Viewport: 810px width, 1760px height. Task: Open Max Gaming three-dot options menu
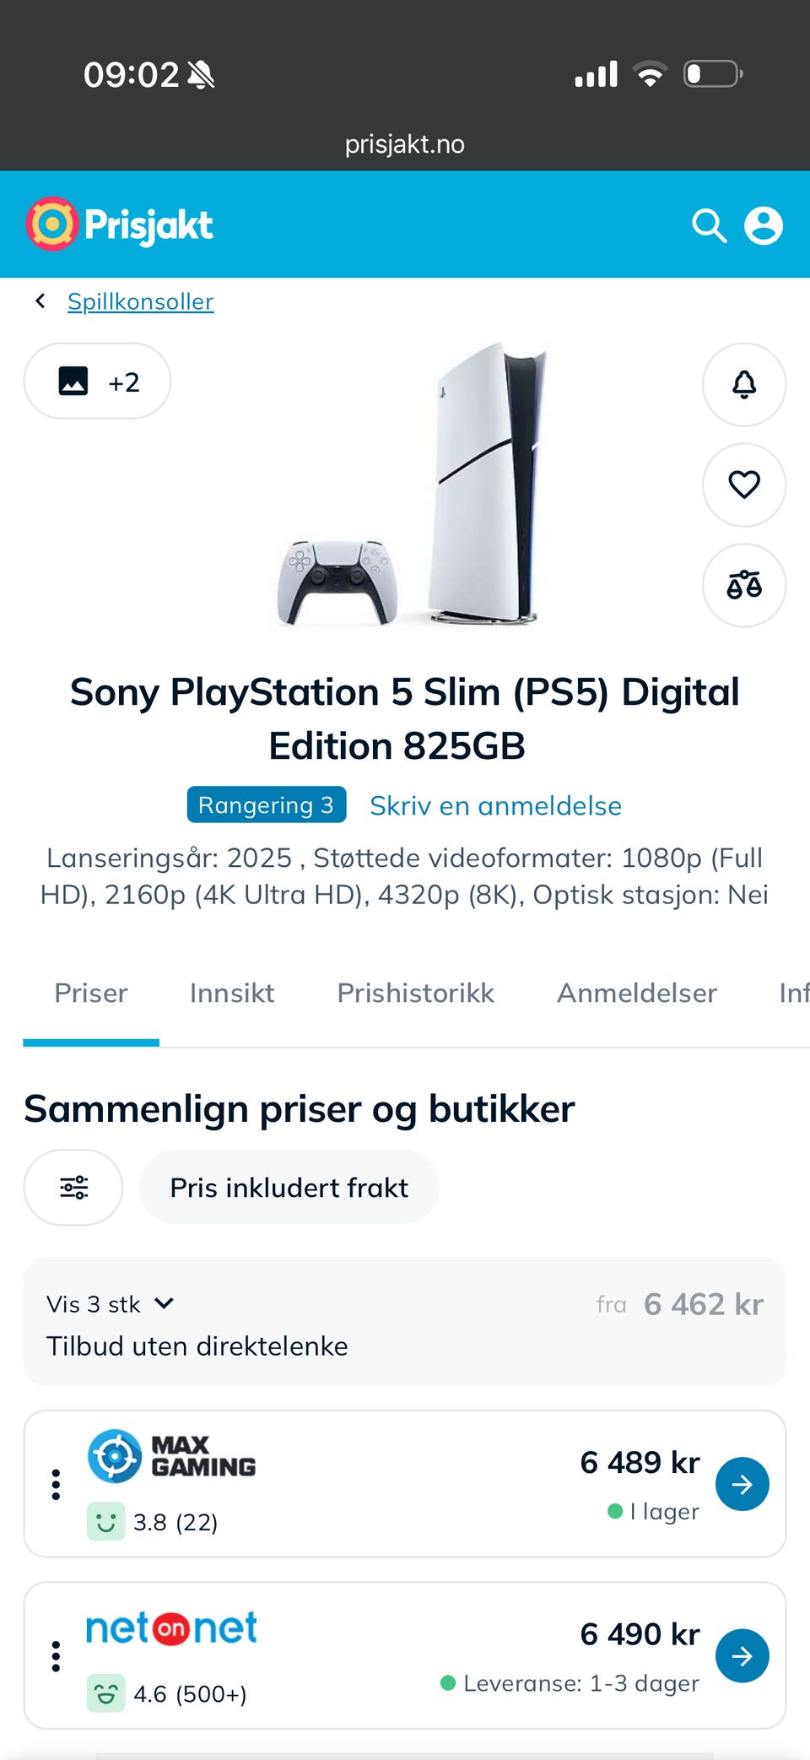tap(56, 1484)
